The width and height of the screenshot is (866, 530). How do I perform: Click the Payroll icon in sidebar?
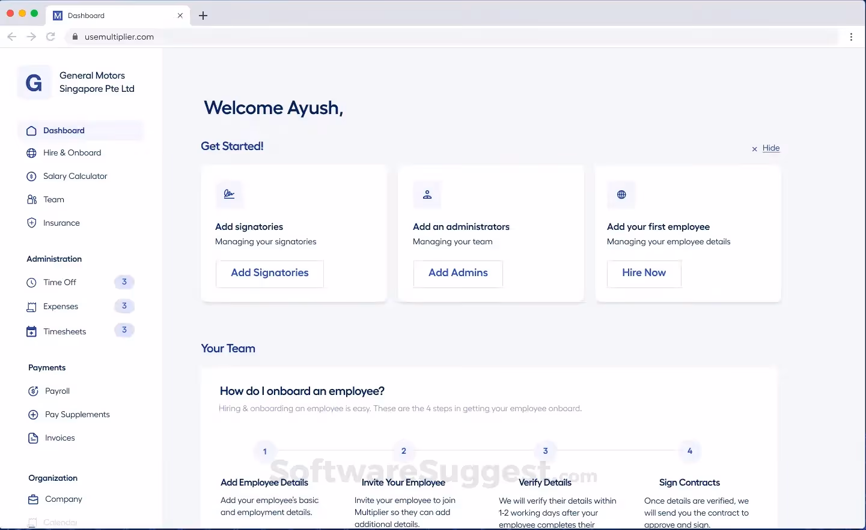click(x=34, y=391)
